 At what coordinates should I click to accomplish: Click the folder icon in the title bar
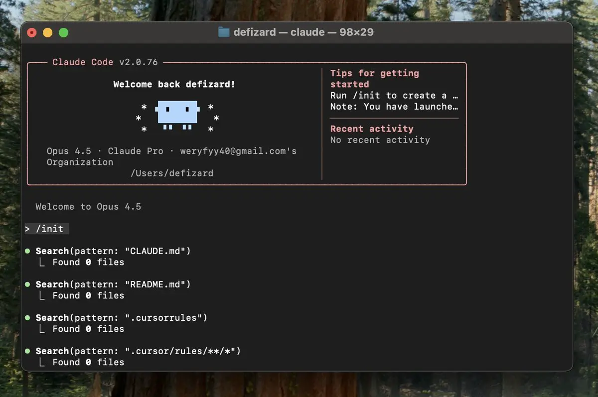click(x=224, y=32)
